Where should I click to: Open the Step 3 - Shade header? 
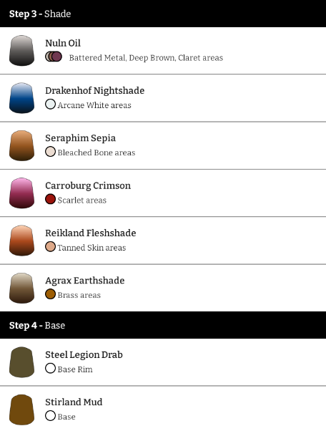[x=163, y=14]
